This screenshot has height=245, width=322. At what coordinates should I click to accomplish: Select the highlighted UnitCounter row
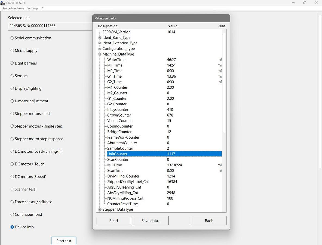(164, 154)
